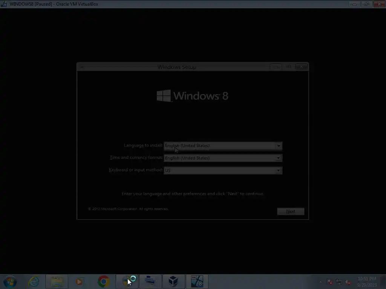Viewport: 386px width, 289px height.
Task: Click the Next button in Windows Setup
Action: click(x=291, y=211)
